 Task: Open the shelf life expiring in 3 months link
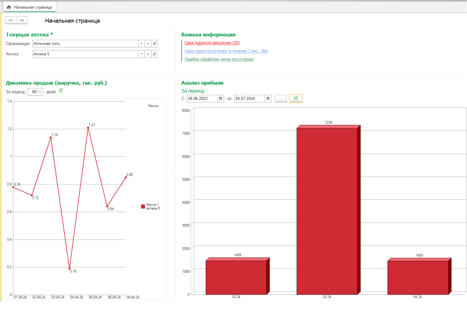tap(226, 51)
